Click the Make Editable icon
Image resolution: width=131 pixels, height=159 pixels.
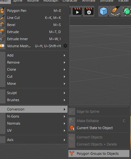72,121
